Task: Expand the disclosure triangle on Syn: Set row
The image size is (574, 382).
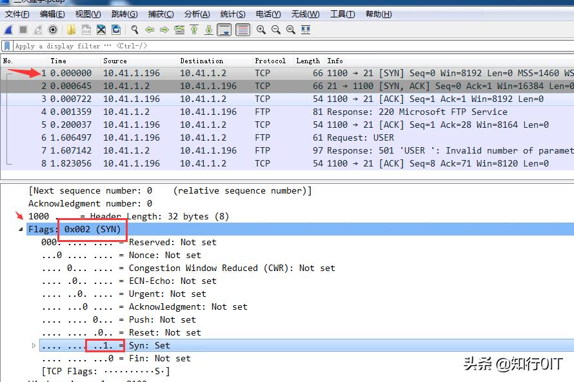Action: pos(34,345)
